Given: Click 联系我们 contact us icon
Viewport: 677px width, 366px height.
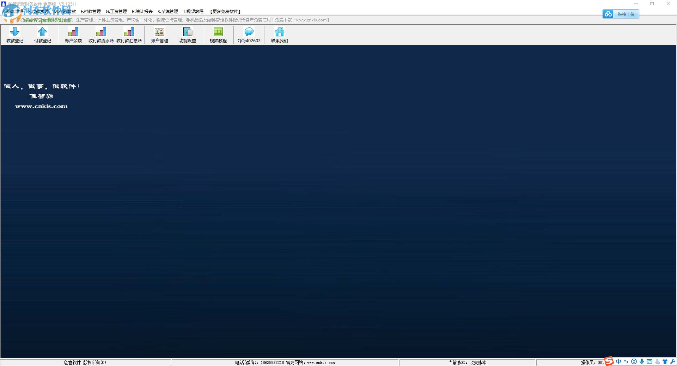Looking at the screenshot, I should point(280,35).
